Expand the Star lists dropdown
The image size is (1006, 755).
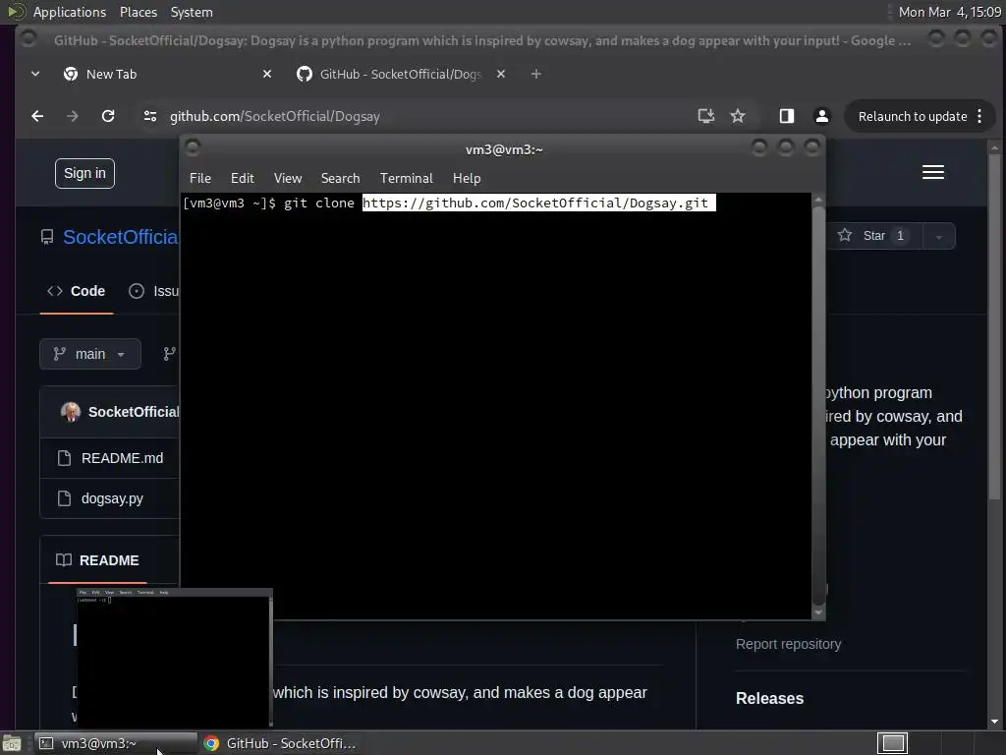click(938, 236)
